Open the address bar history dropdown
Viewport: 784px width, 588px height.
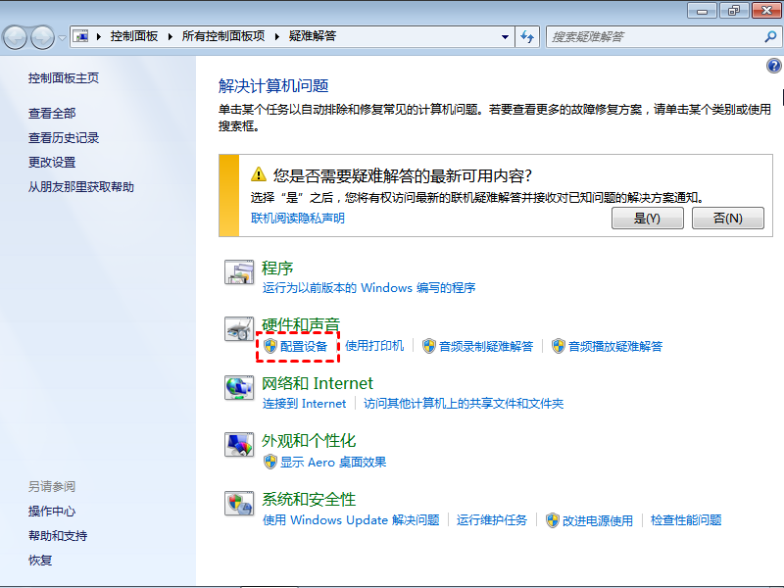tap(505, 36)
